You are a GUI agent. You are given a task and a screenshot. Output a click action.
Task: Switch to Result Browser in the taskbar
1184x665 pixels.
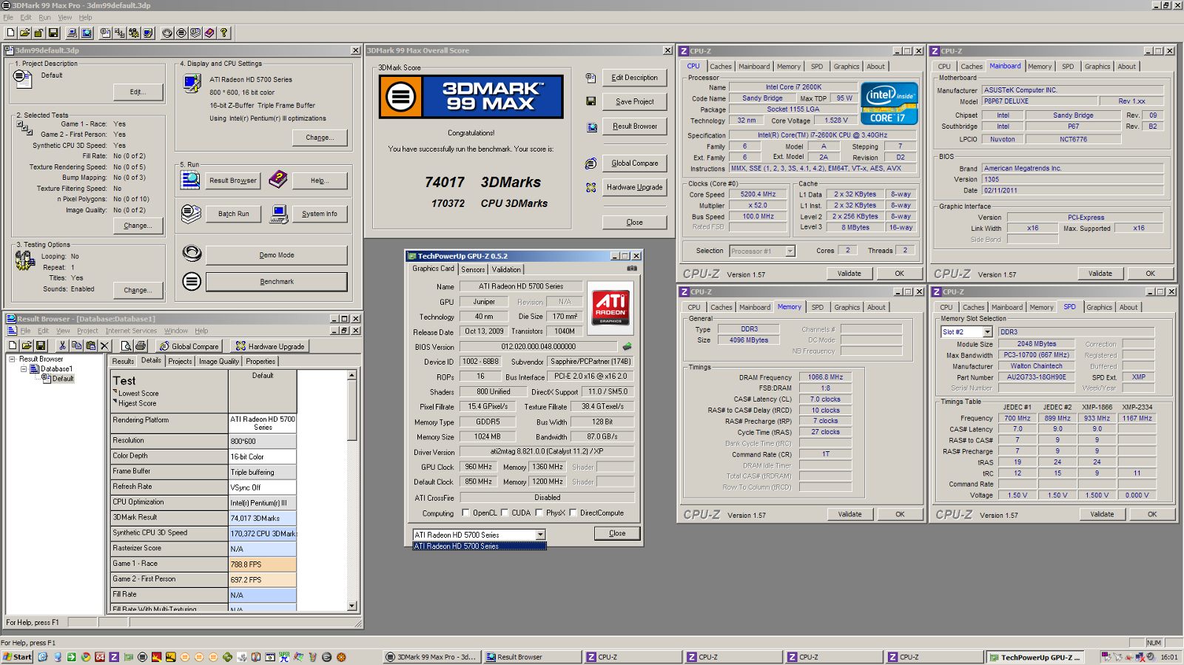[x=531, y=657]
